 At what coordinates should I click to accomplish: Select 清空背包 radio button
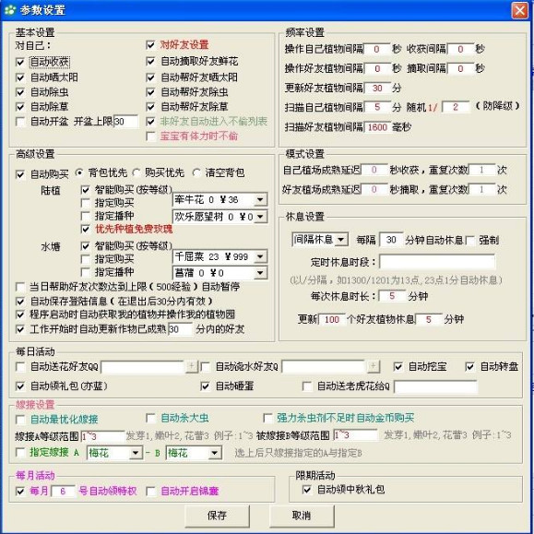coord(196,173)
